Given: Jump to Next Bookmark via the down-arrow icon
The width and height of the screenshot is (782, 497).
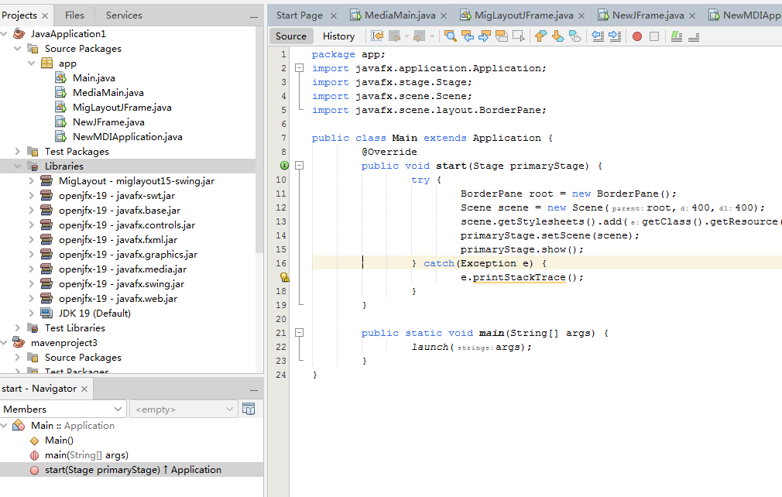Looking at the screenshot, I should 559,36.
